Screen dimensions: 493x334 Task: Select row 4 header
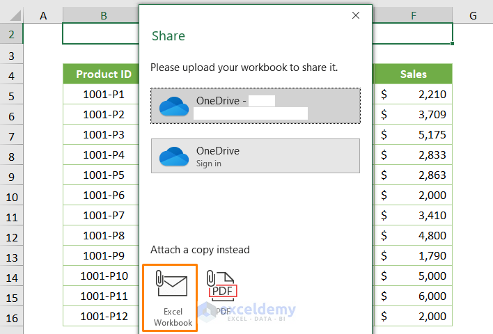(x=12, y=75)
